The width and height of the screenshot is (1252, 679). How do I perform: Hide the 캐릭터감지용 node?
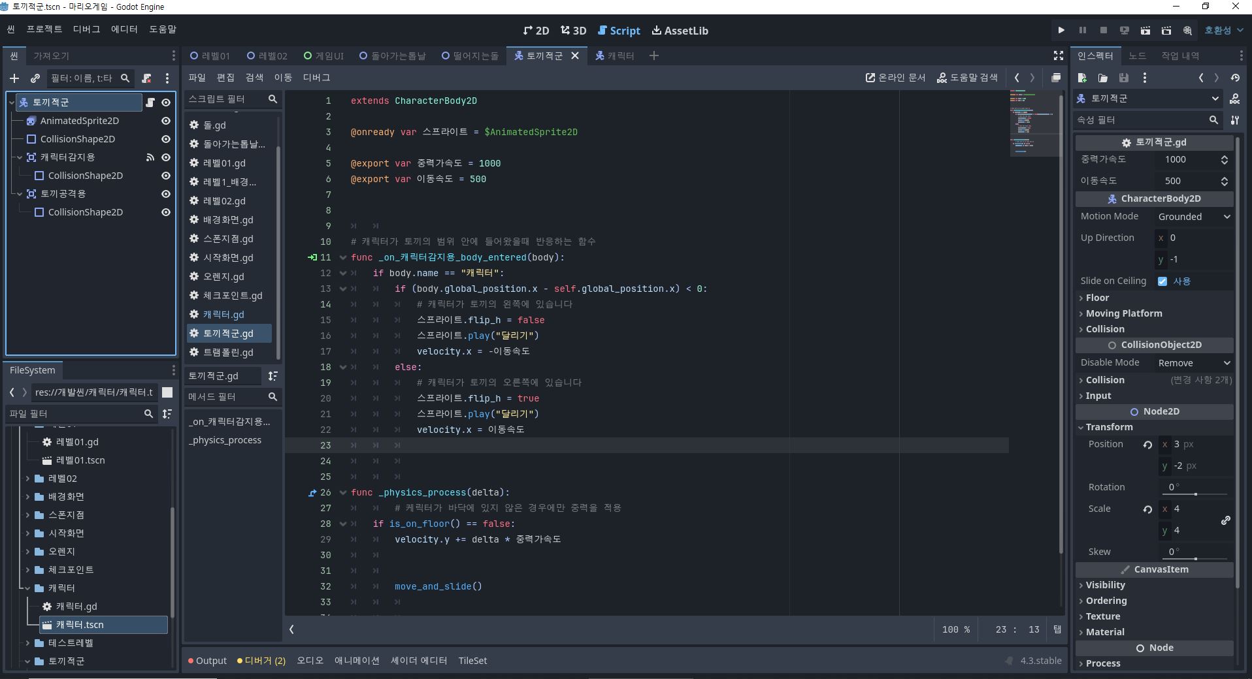(x=166, y=157)
